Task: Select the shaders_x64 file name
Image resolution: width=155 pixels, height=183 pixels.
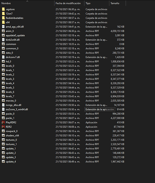Action: point(12,135)
